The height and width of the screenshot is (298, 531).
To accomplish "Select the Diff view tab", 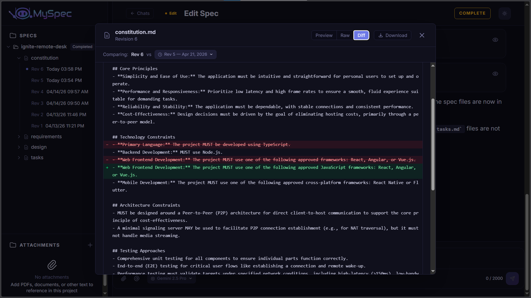I will point(362,35).
